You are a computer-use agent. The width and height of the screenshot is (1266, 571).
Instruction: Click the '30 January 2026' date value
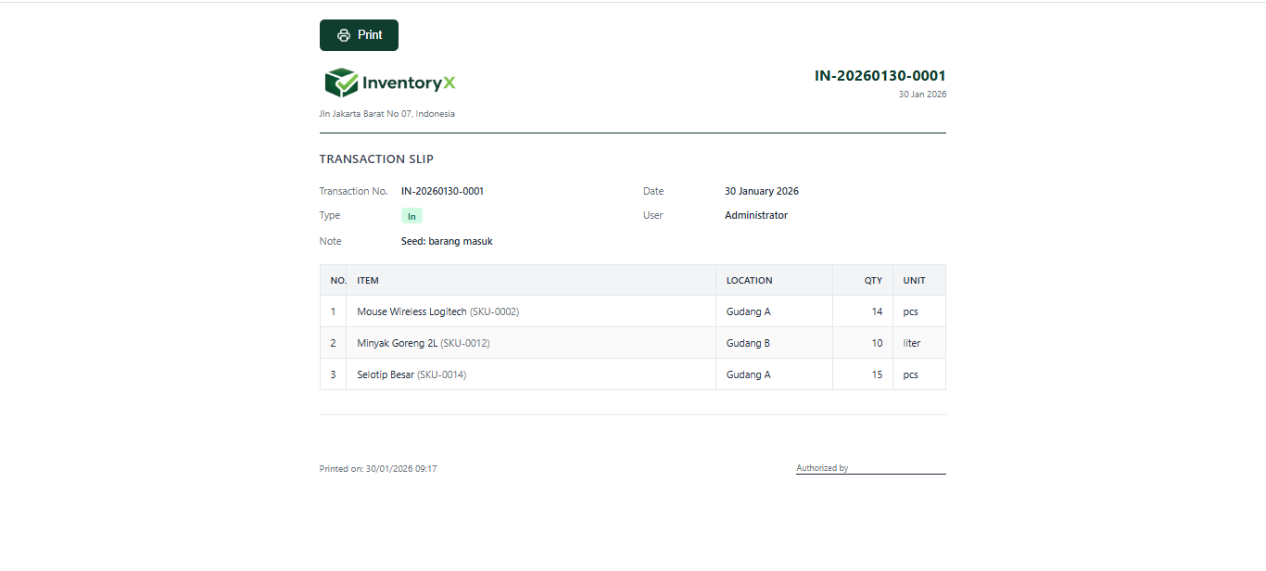coord(761,191)
